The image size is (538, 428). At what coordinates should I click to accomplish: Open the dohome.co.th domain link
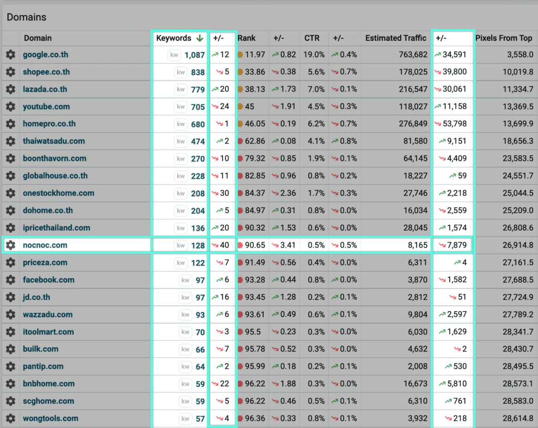pos(48,210)
